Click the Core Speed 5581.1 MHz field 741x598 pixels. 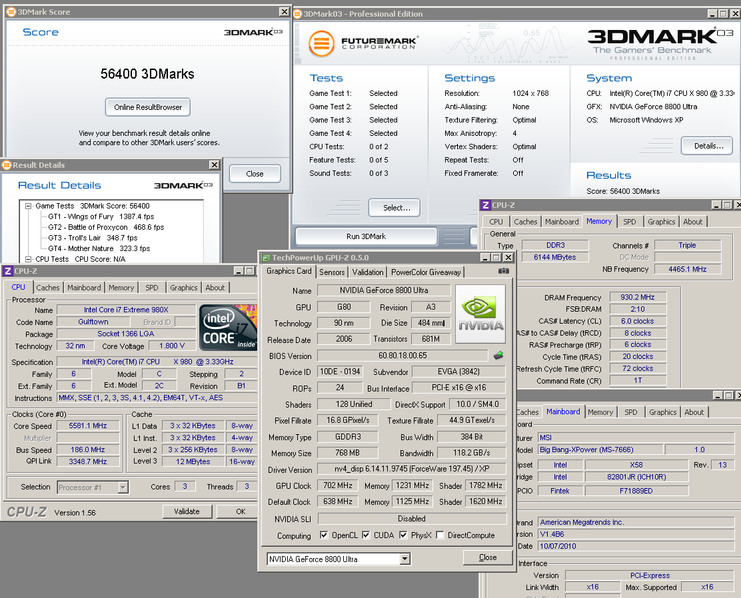88,426
